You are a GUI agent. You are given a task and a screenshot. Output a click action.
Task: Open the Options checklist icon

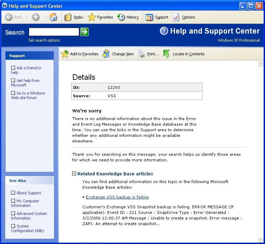(176, 17)
